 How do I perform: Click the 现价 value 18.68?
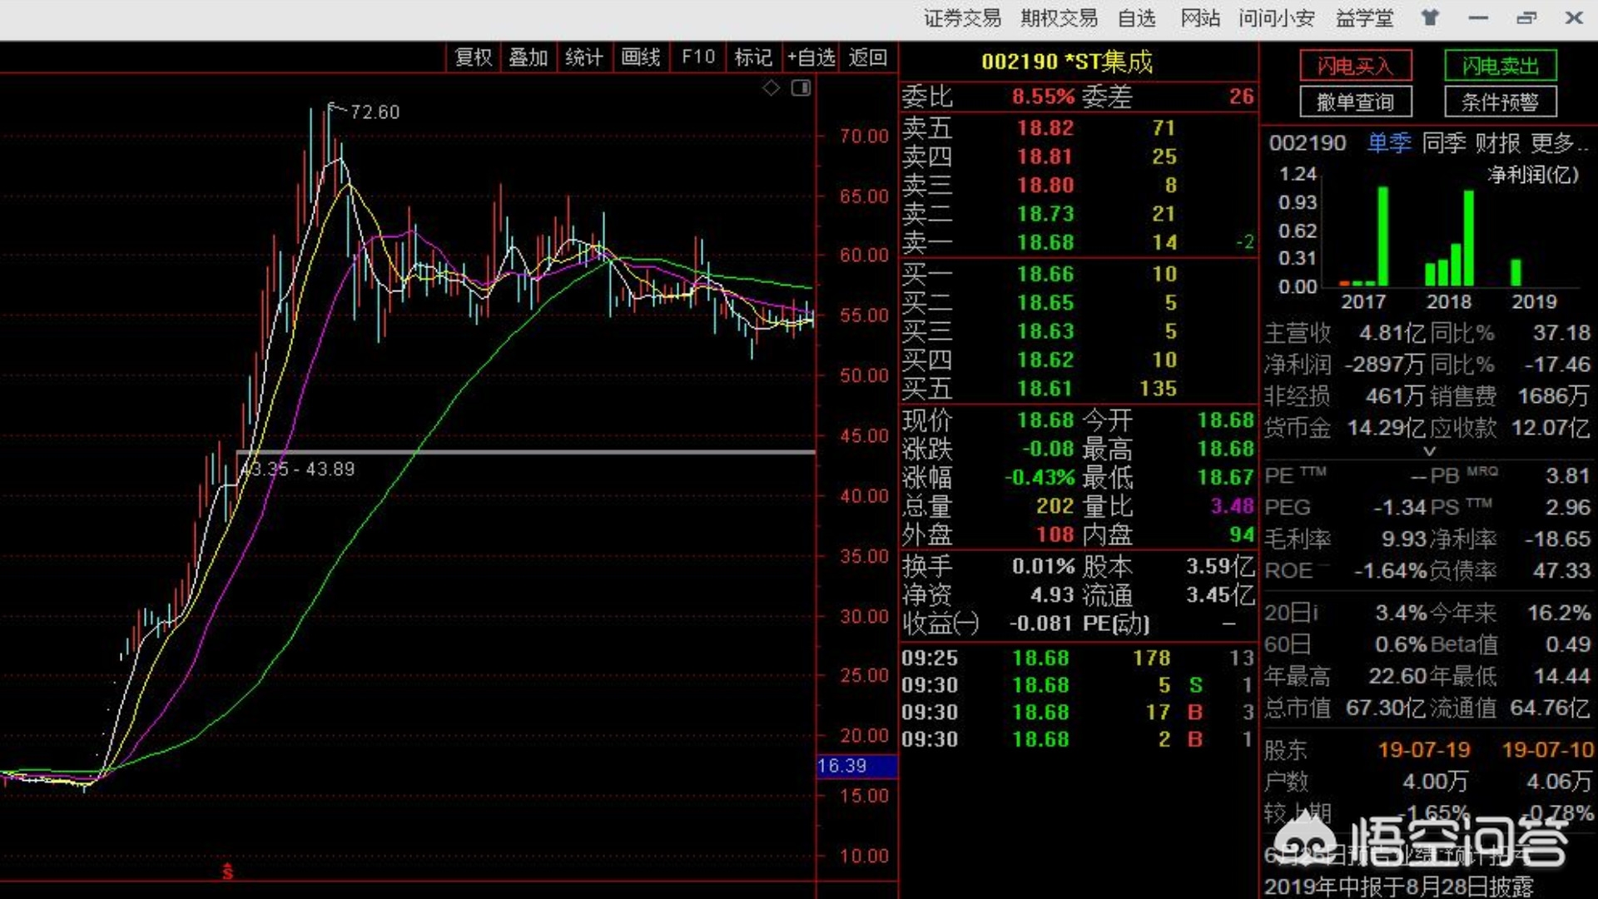click(x=1045, y=420)
